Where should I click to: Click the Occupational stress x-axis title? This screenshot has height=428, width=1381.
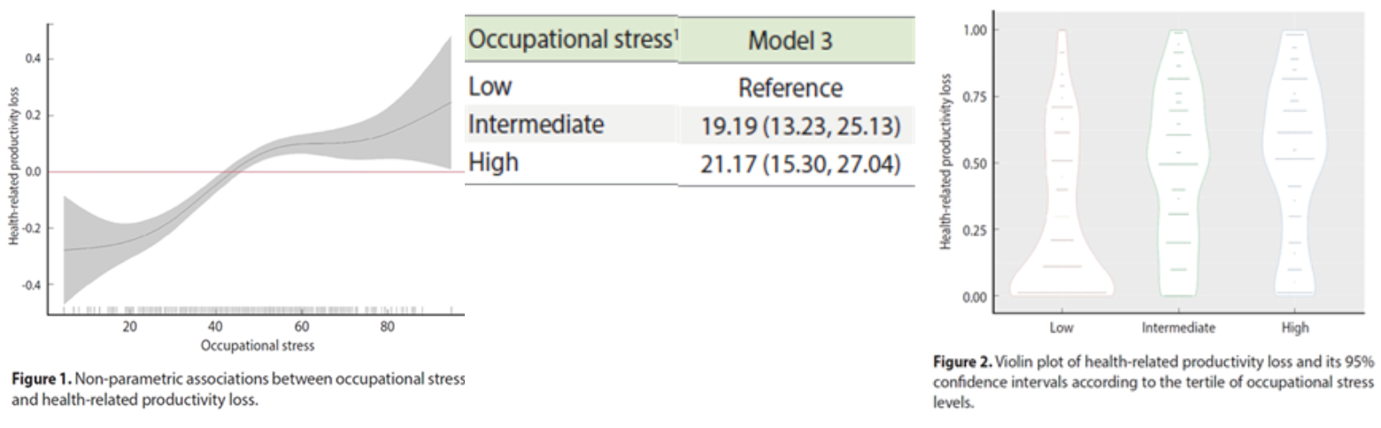(x=257, y=345)
